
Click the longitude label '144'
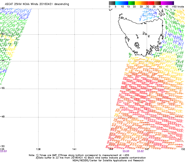[x=111, y=149]
